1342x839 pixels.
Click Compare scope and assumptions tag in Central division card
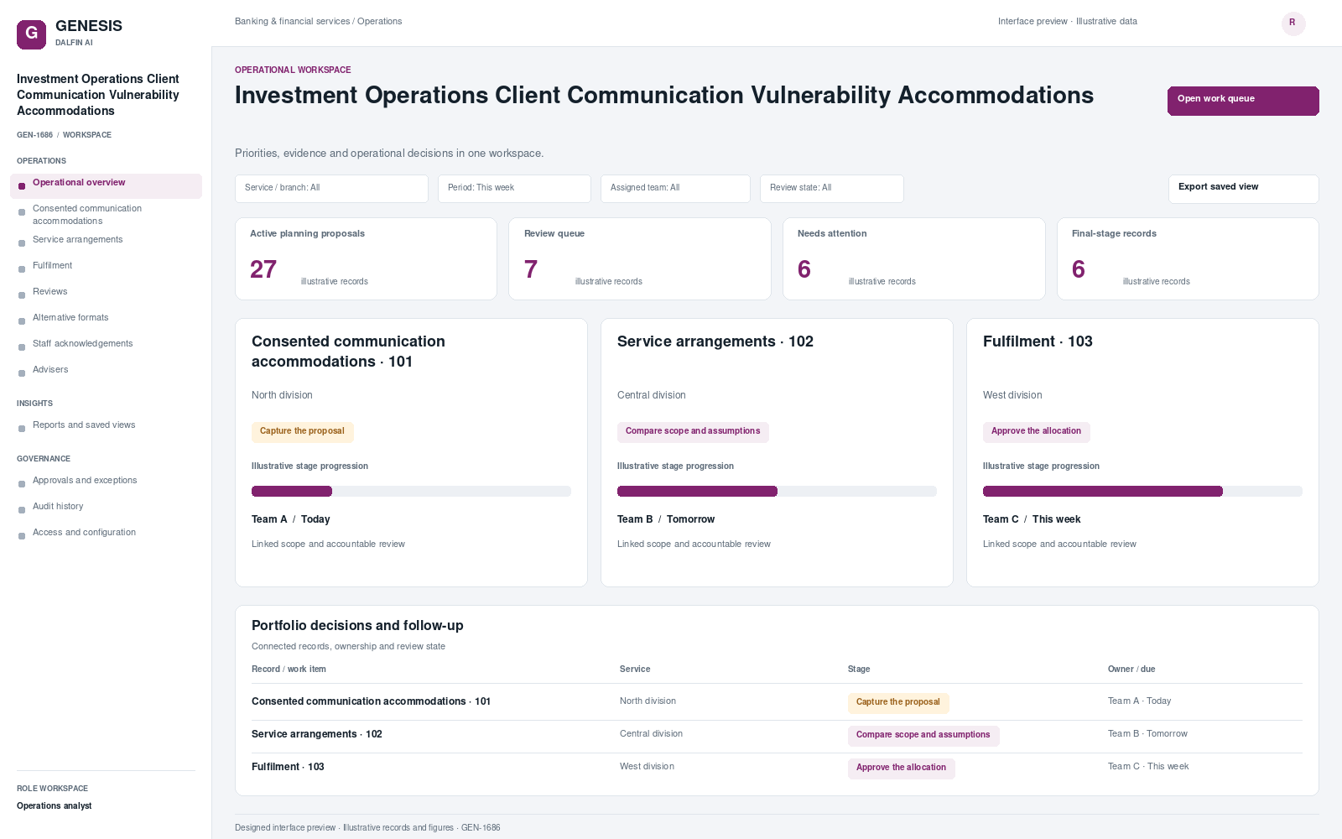pos(693,431)
